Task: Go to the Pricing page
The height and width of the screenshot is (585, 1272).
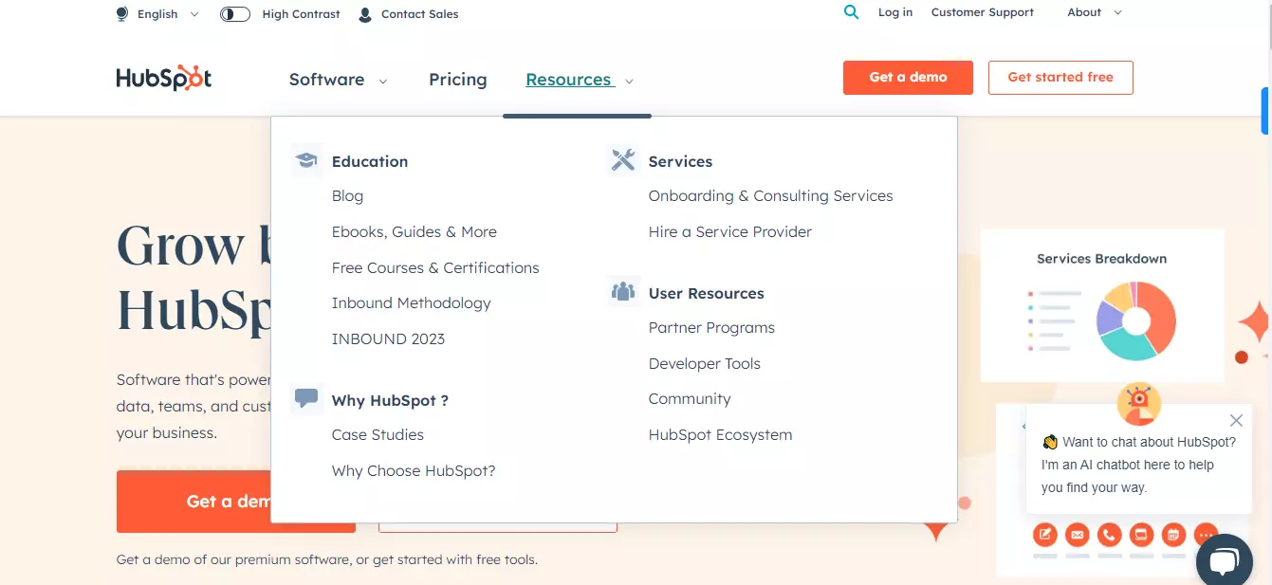Action: click(458, 80)
